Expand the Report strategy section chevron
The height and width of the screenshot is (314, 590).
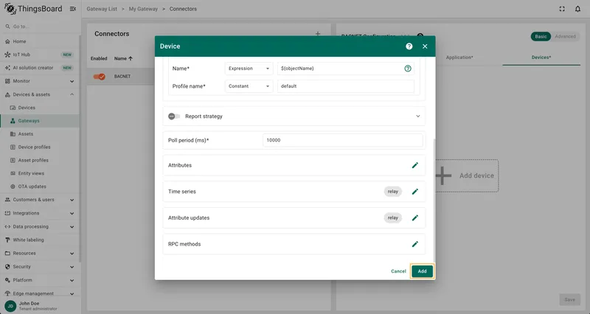click(417, 116)
